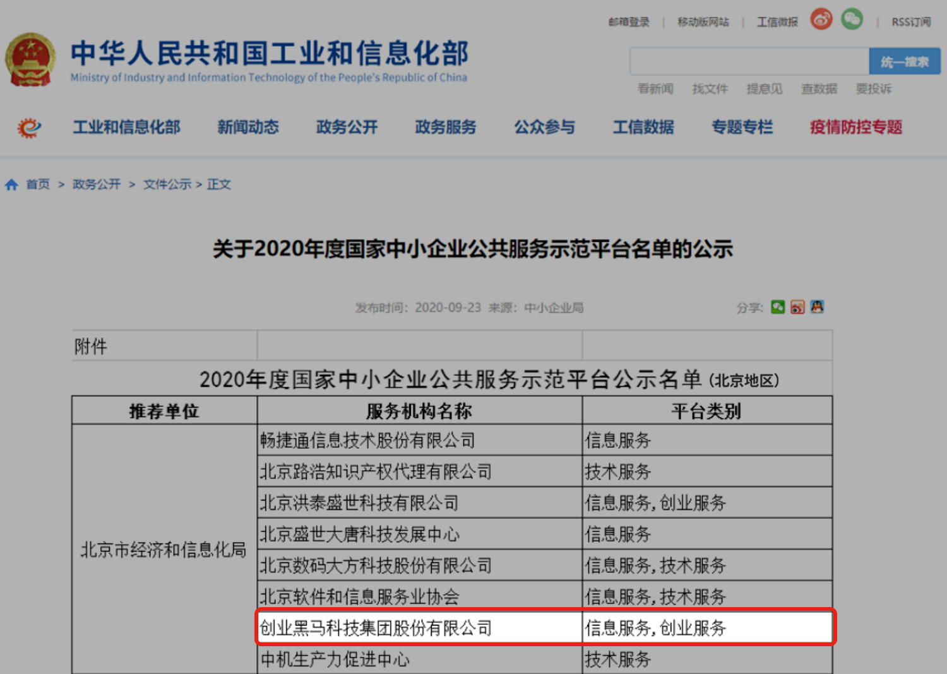Click category cell for 北京路浩知识产权代理有限公司
Image resolution: width=947 pixels, height=674 pixels.
pos(707,471)
